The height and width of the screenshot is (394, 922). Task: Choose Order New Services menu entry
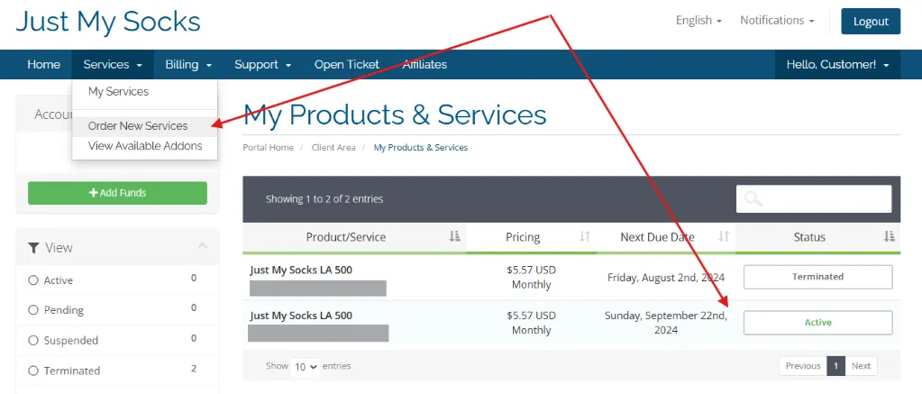click(x=144, y=126)
